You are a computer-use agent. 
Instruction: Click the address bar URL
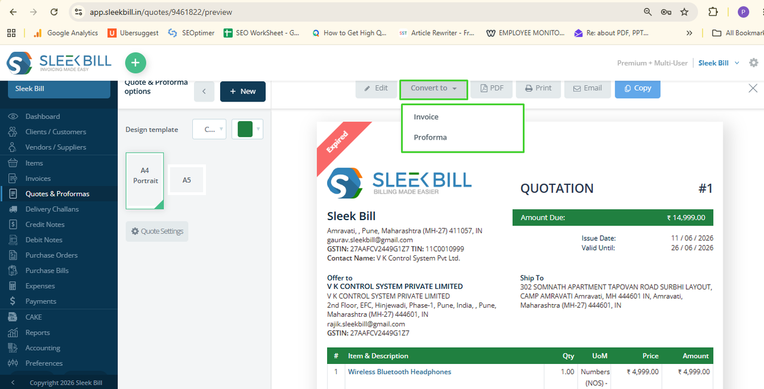pyautogui.click(x=161, y=12)
